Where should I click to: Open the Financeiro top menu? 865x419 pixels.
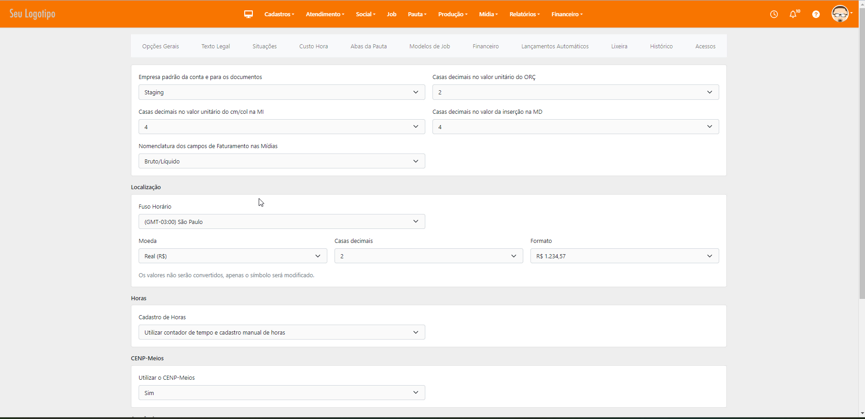click(x=567, y=14)
